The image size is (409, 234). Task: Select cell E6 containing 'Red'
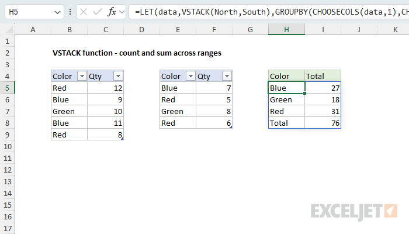[178, 100]
